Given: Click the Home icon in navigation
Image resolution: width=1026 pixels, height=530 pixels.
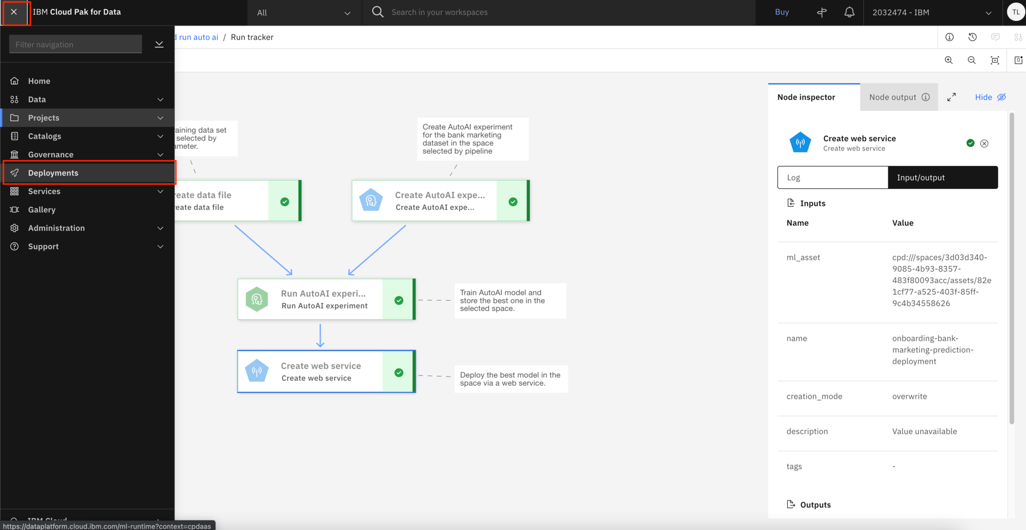Looking at the screenshot, I should coord(15,81).
